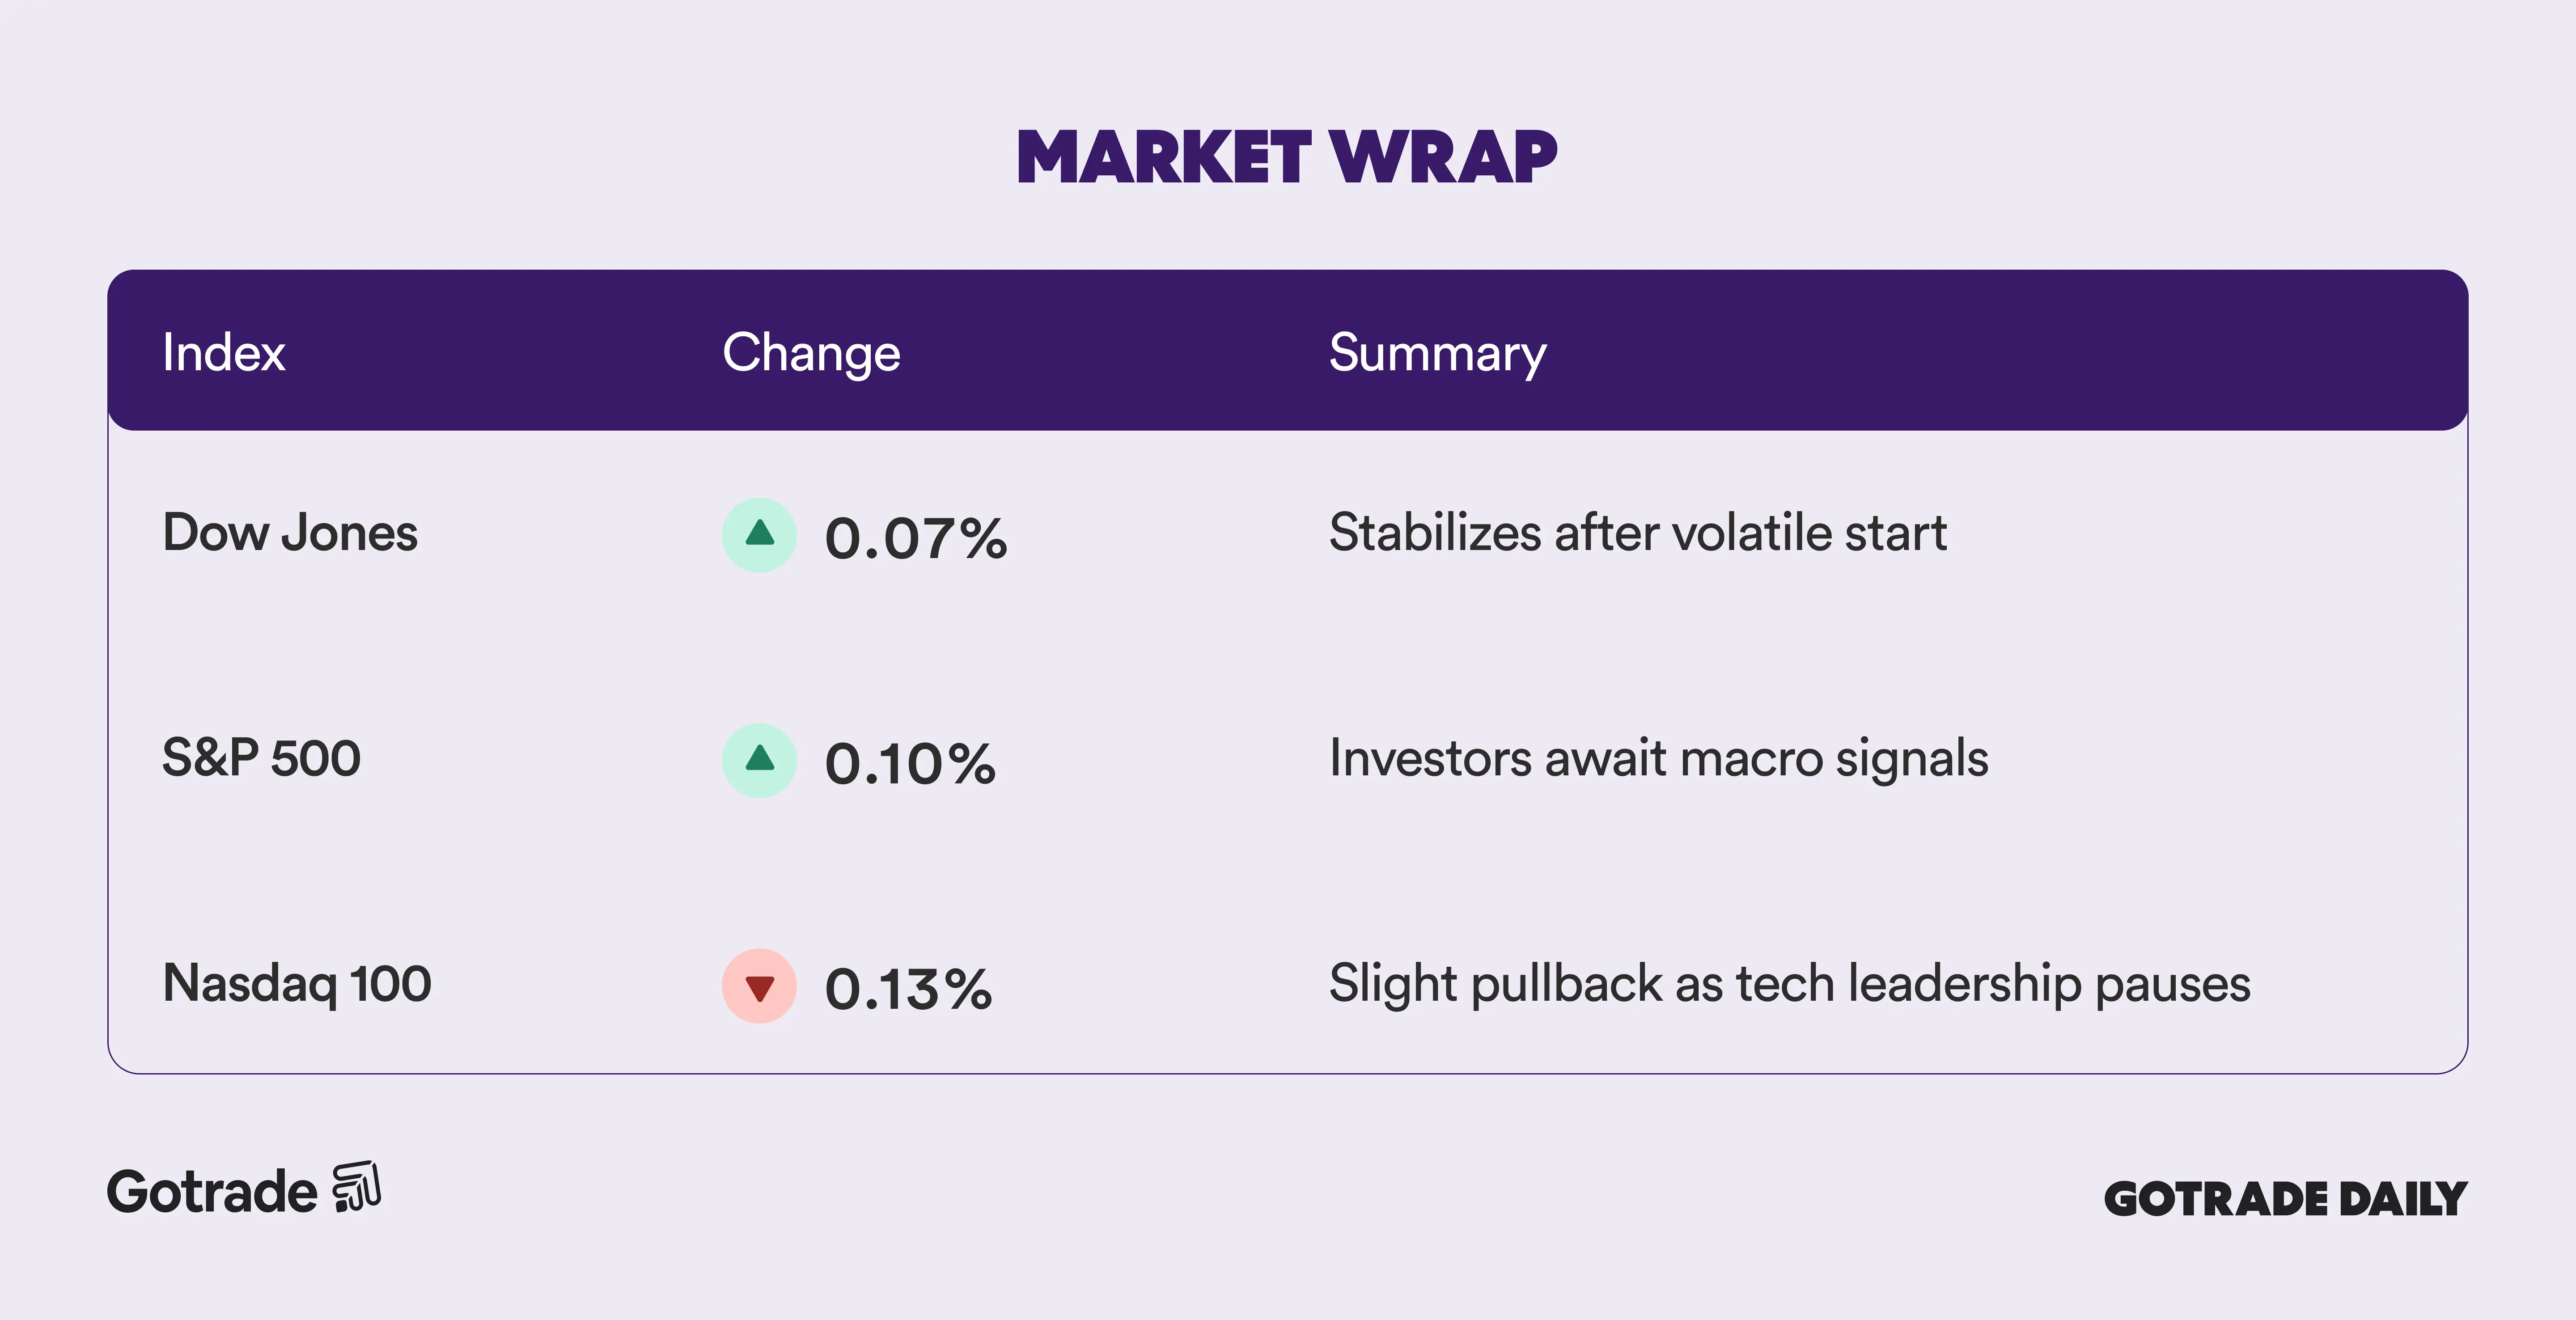Click the green up arrow beside 0.10%
Viewport: 2576px width, 1320px height.
[759, 760]
